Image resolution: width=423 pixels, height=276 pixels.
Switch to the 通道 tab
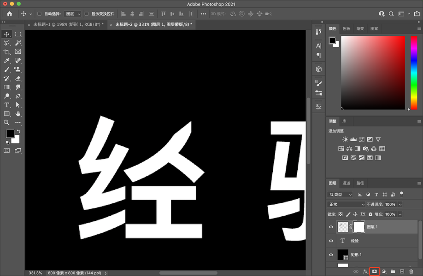[346, 183]
